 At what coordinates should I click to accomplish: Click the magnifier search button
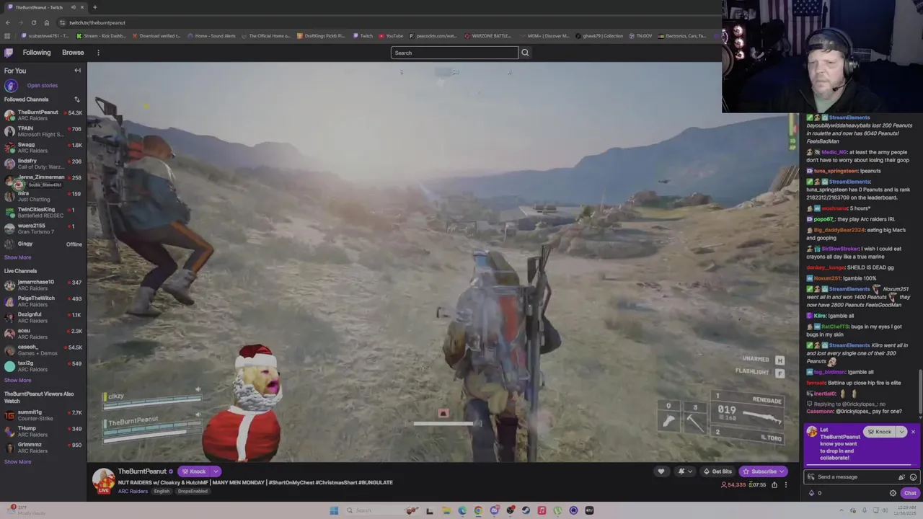click(525, 53)
